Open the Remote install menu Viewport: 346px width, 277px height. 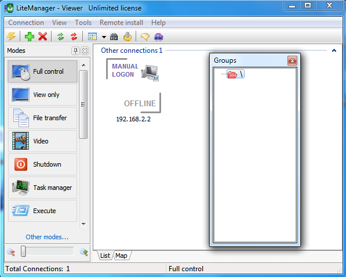tap(121, 23)
